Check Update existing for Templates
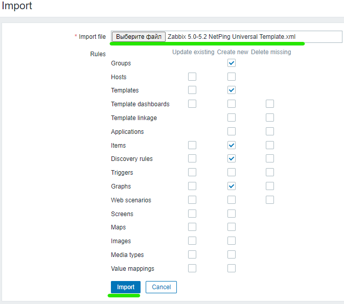Screen dimensions: 344x304 point(192,90)
